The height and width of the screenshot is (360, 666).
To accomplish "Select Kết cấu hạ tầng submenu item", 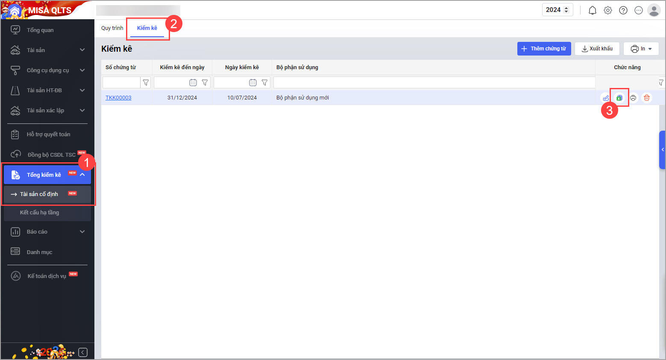I will (x=47, y=212).
